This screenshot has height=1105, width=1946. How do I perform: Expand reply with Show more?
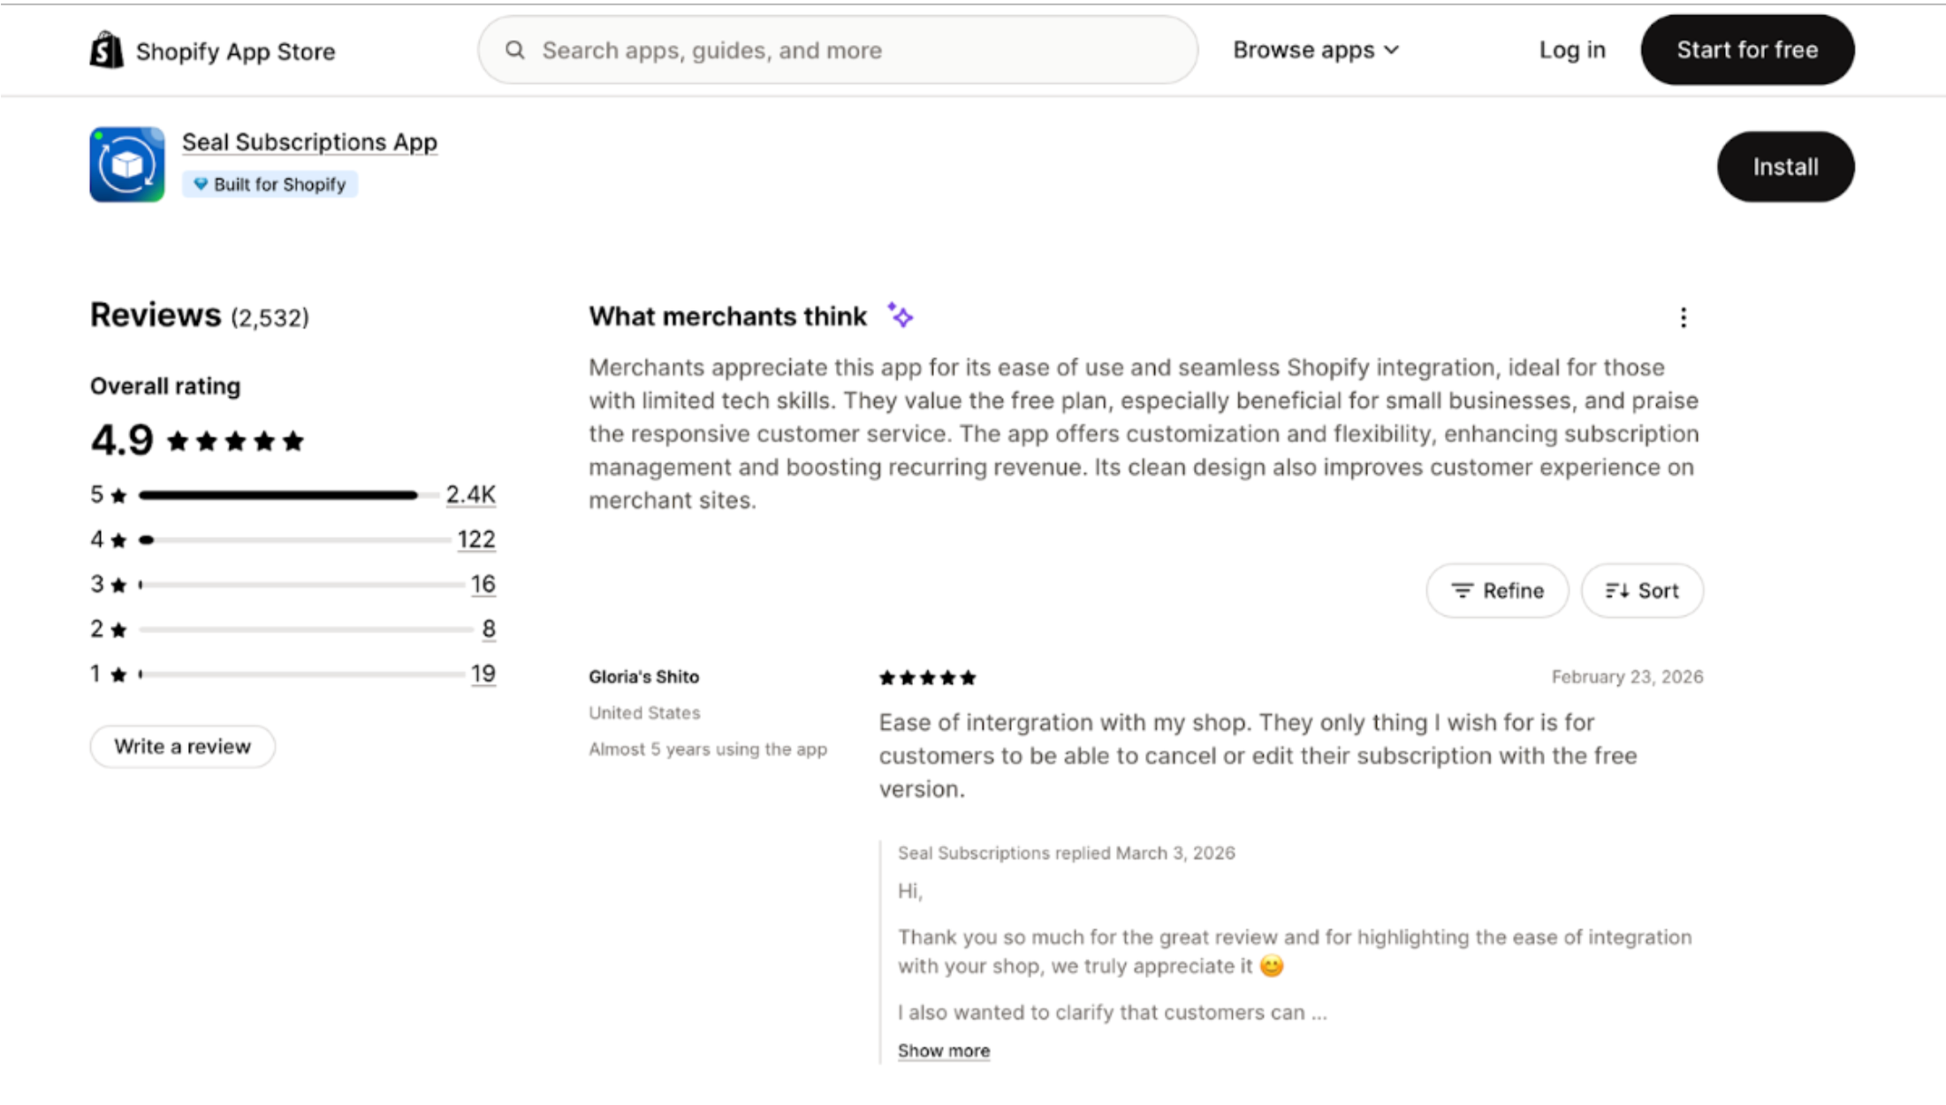pyautogui.click(x=943, y=1051)
